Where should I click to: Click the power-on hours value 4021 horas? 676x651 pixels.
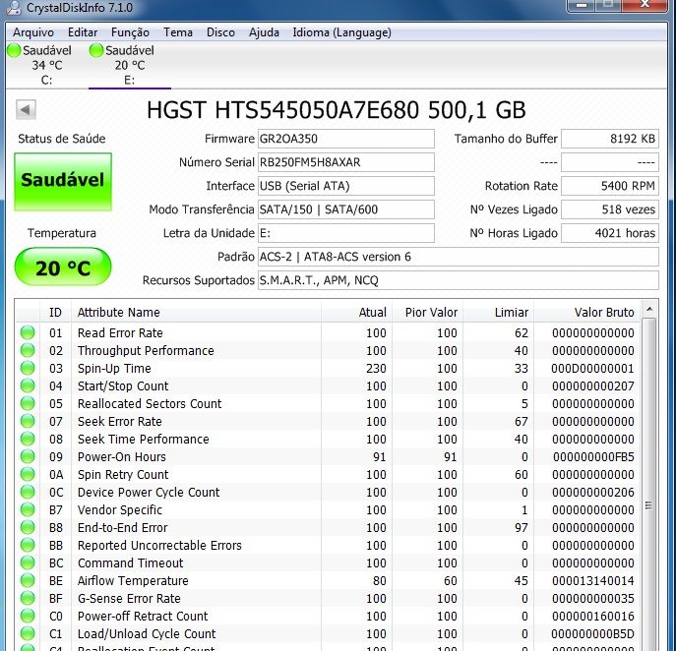tap(610, 233)
